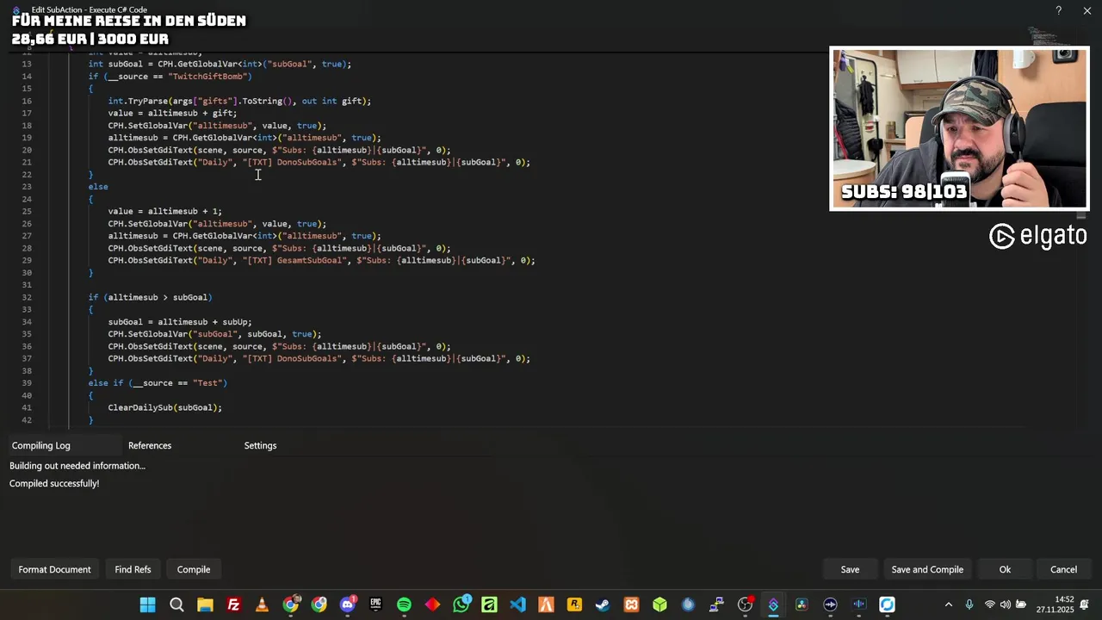This screenshot has width=1102, height=620.
Task: Click the 'else' keyword on line 23
Action: pyautogui.click(x=98, y=186)
